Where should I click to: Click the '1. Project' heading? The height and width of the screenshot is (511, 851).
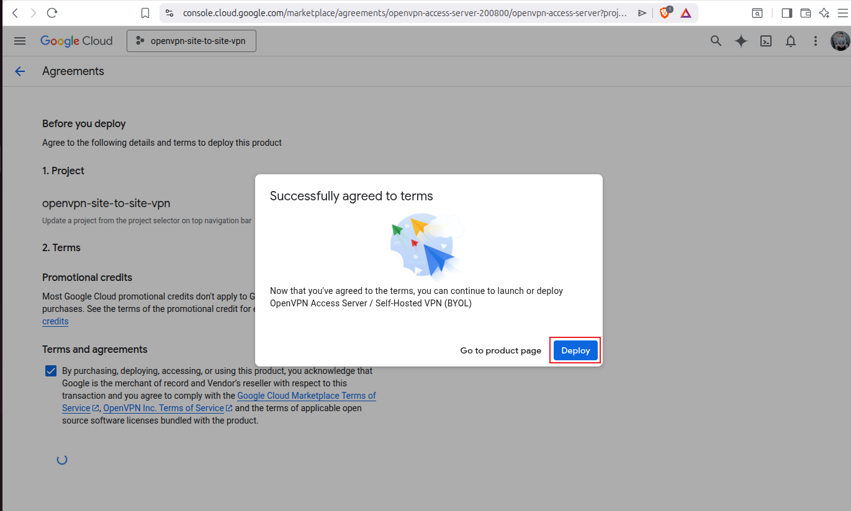click(x=63, y=171)
